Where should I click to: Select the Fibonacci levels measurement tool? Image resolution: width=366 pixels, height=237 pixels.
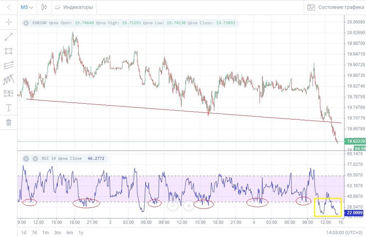[9, 93]
